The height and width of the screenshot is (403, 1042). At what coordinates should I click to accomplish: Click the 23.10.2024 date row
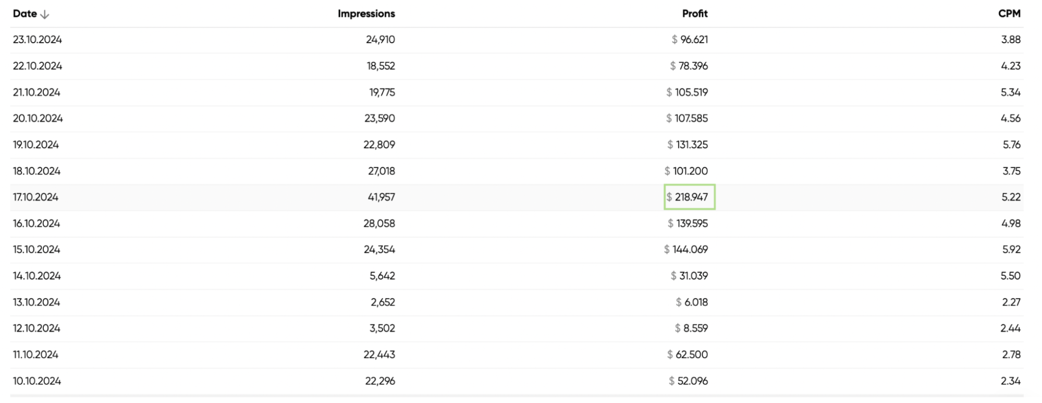[38, 40]
